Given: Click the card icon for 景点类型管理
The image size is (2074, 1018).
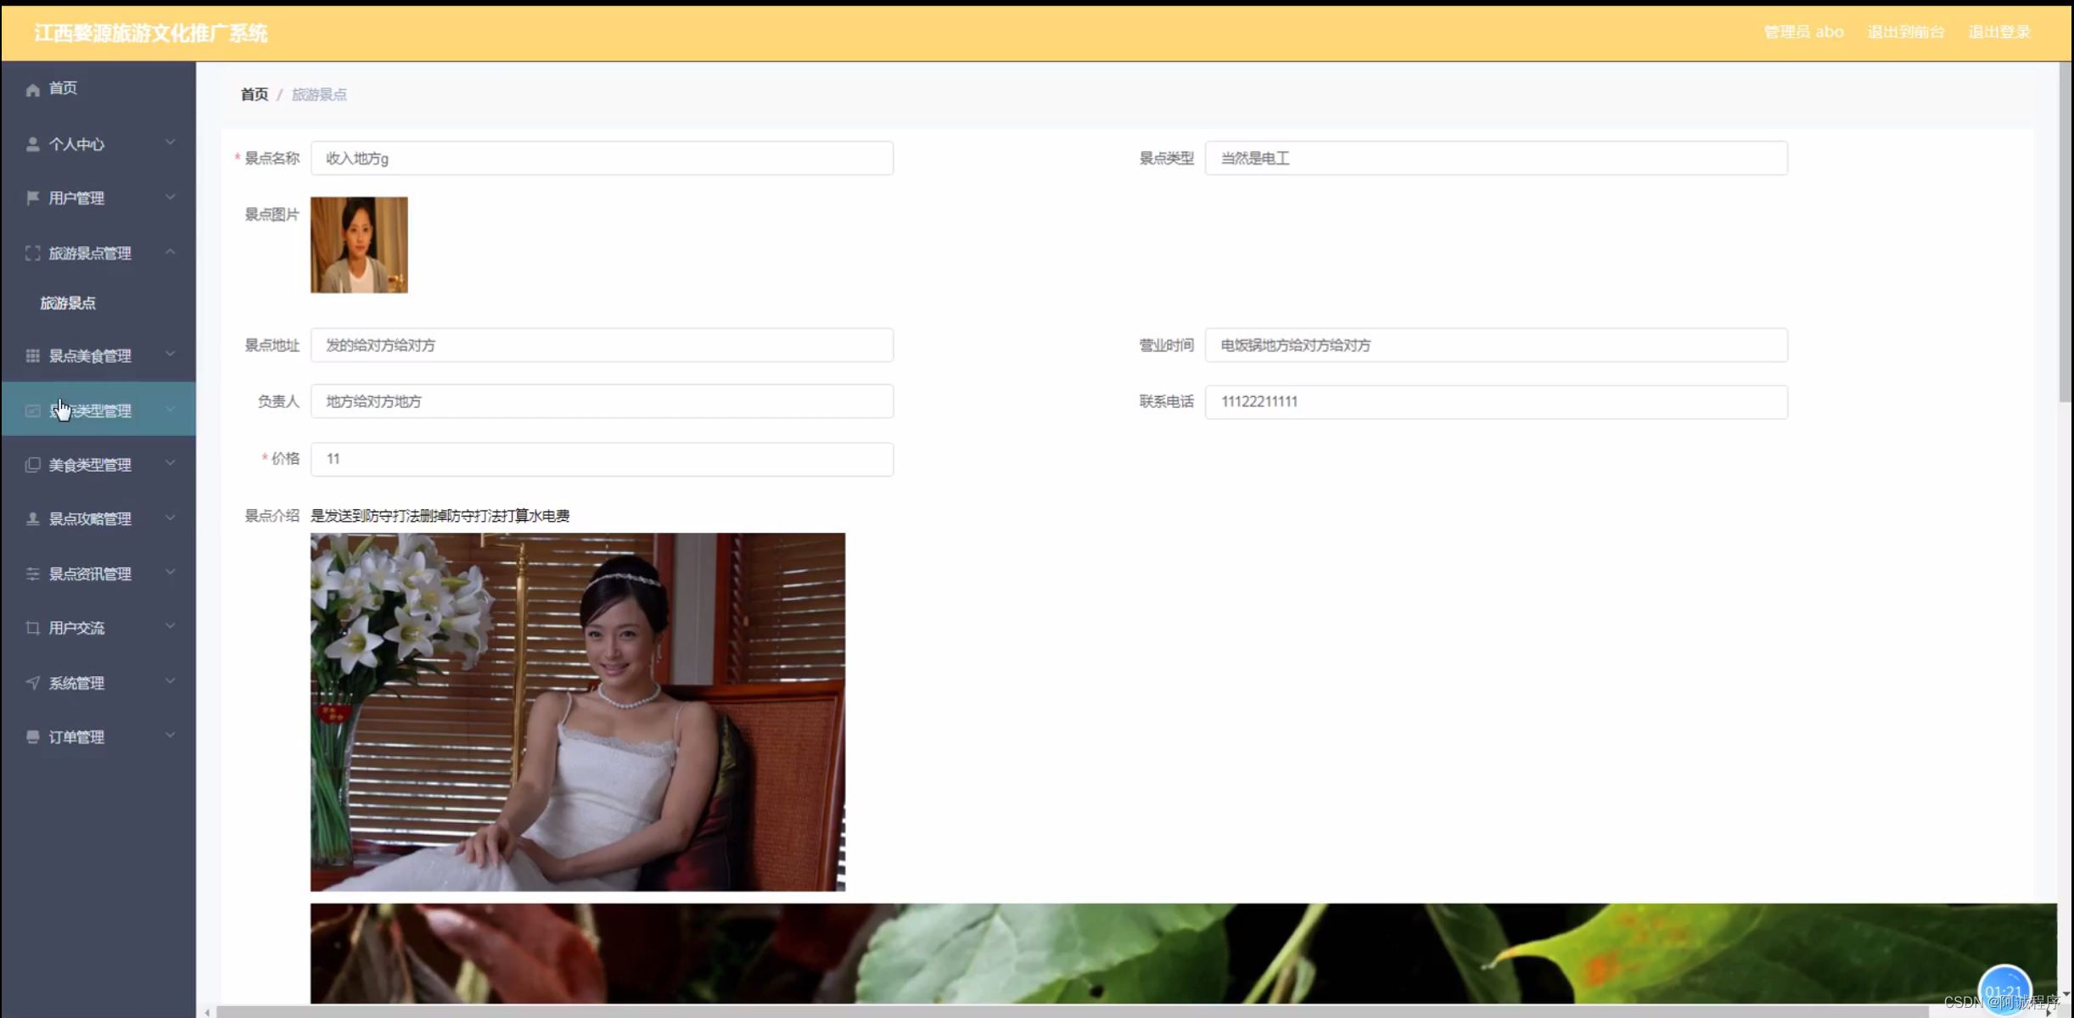Looking at the screenshot, I should pos(32,410).
